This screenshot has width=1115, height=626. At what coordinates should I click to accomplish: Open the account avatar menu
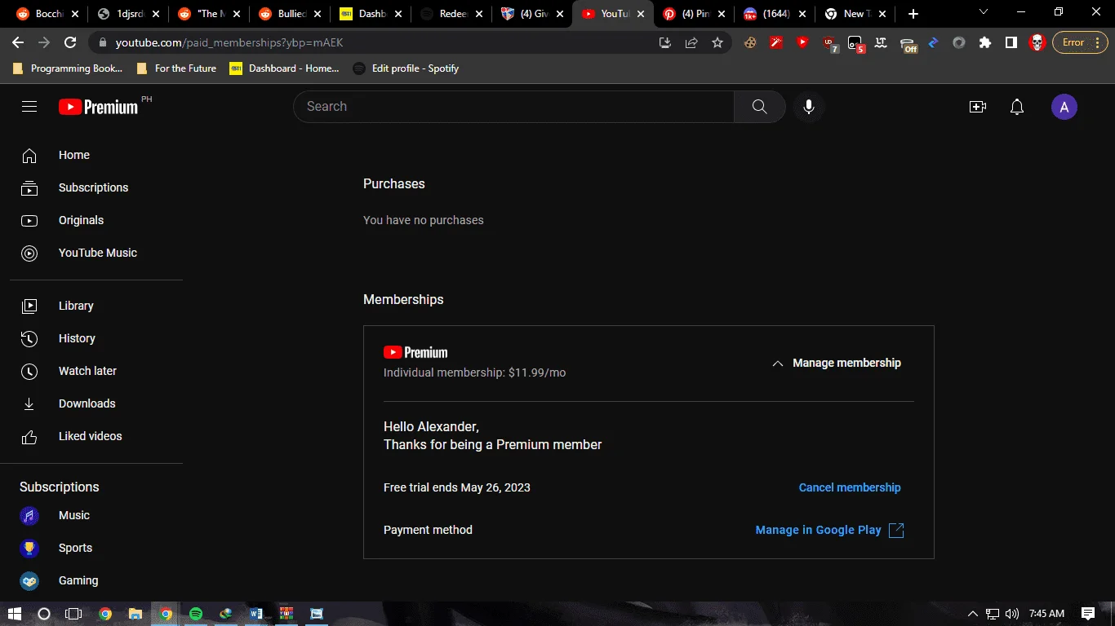click(1064, 107)
